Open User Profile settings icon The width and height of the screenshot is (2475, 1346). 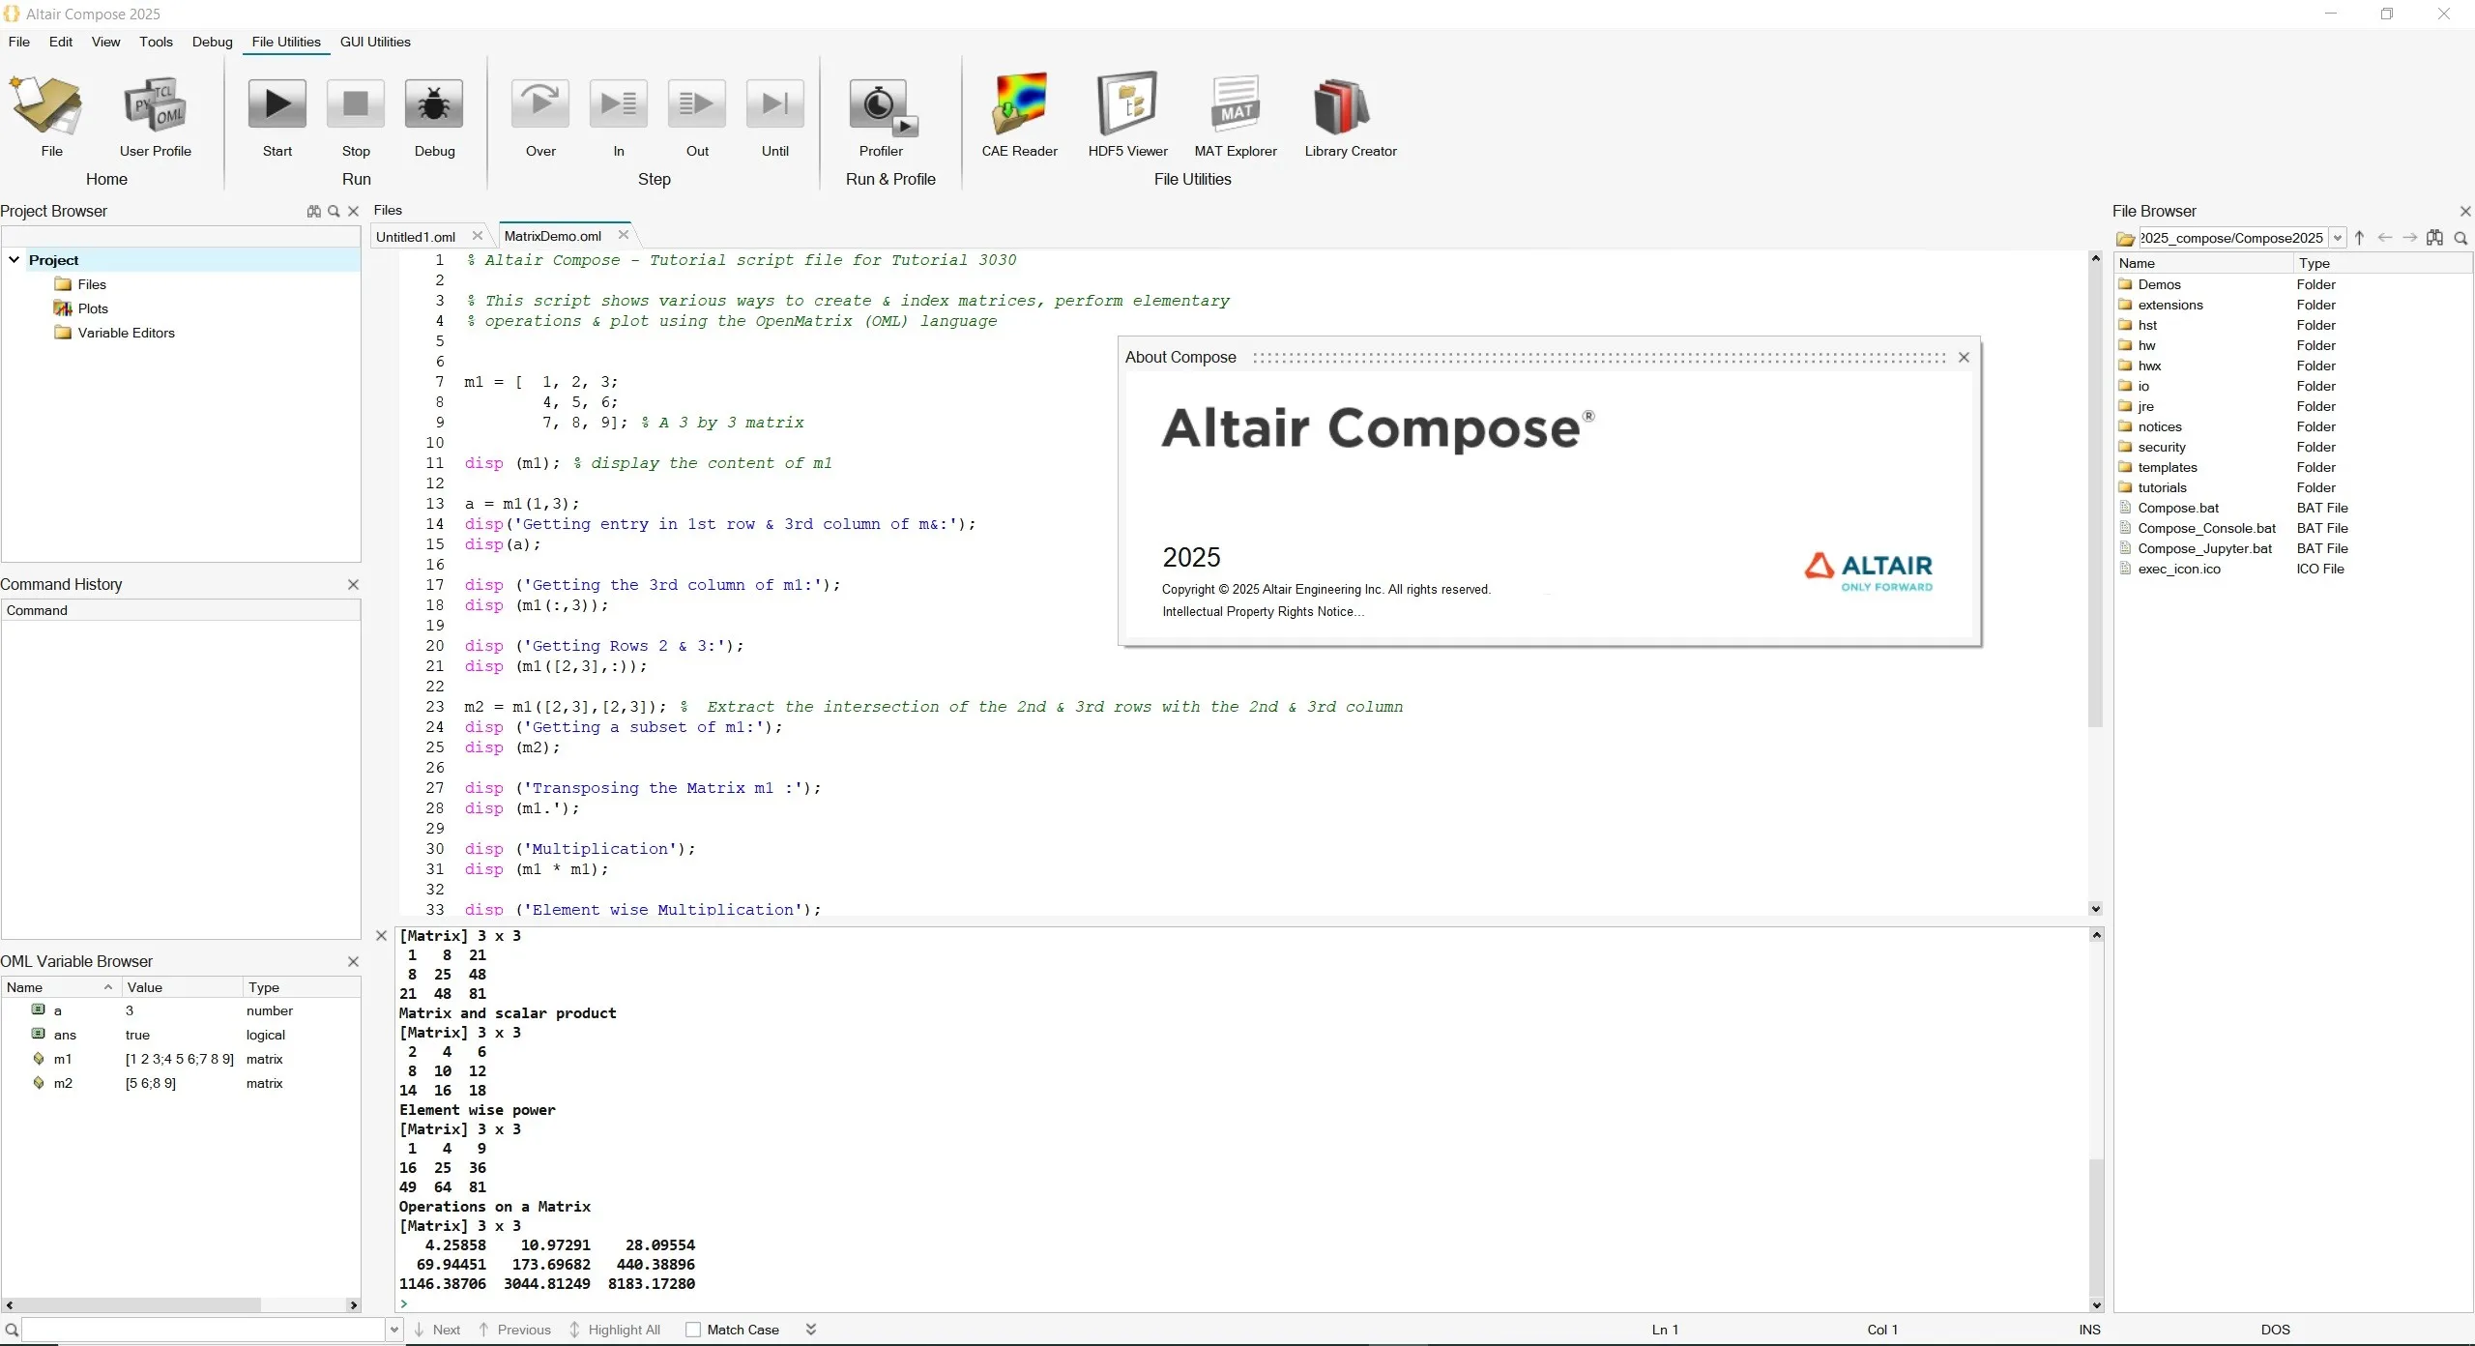pyautogui.click(x=155, y=106)
